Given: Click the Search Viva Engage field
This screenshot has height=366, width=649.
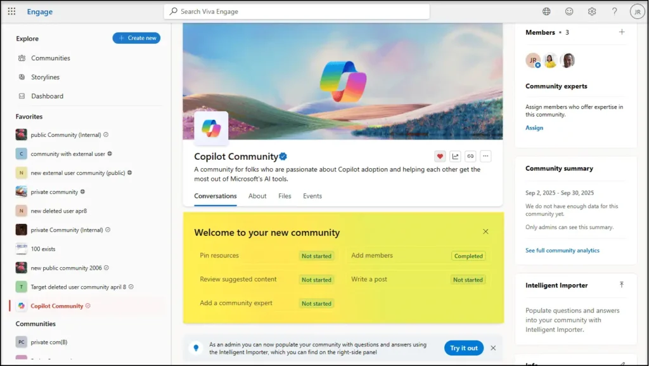Looking at the screenshot, I should (297, 11).
